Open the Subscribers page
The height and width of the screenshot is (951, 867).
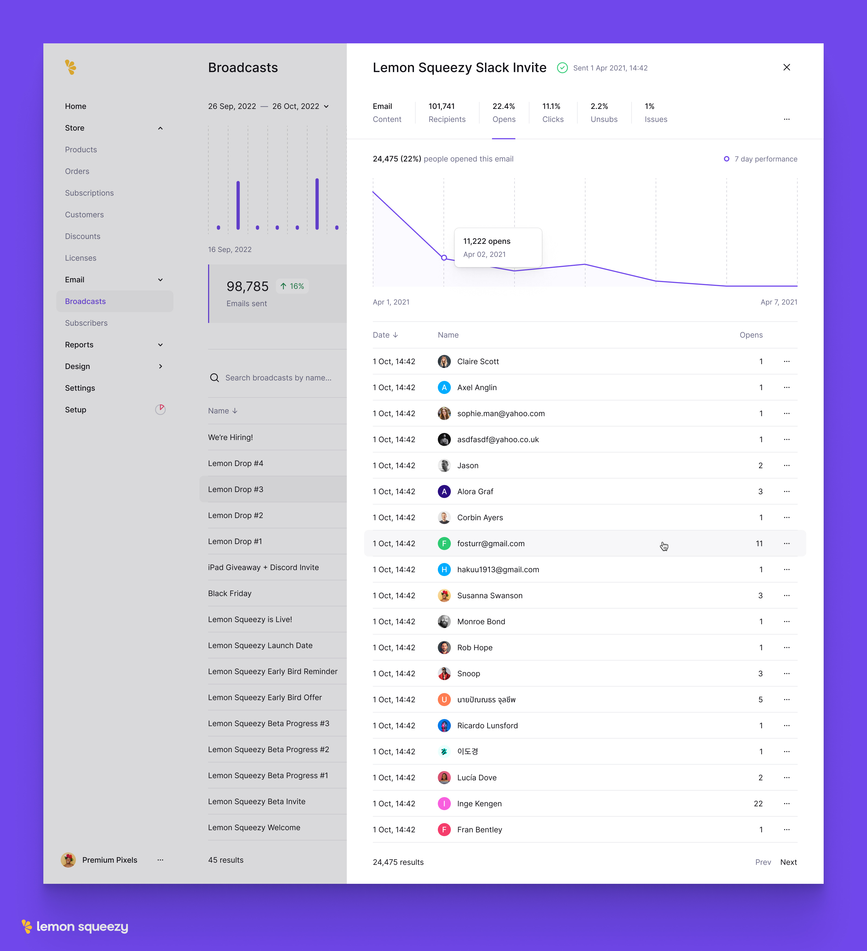click(x=86, y=323)
